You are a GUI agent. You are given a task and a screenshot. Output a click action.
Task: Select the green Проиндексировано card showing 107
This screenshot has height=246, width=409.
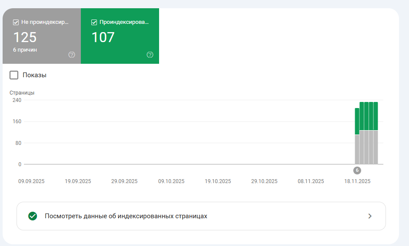click(120, 37)
